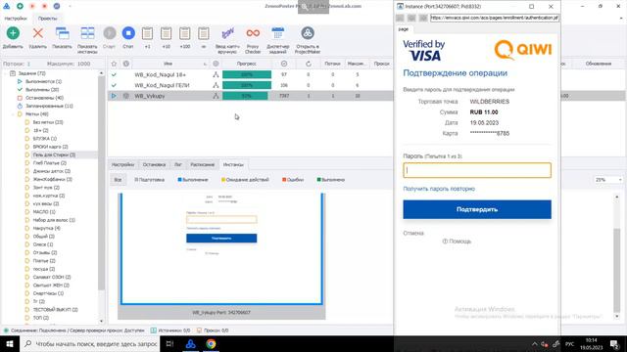Open quick access toolbar dropdown arrow

click(70, 7)
